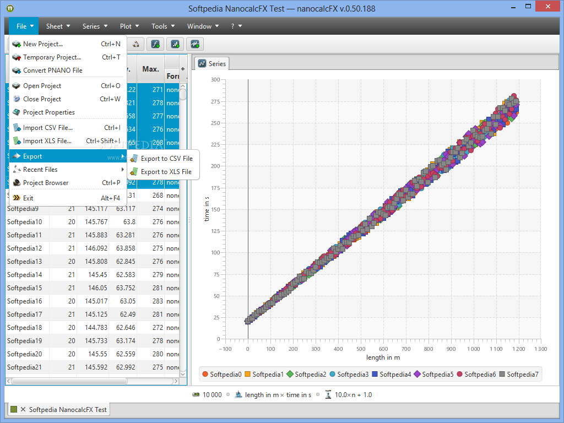
Task: Click the Import XLS File icon
Action: point(17,141)
